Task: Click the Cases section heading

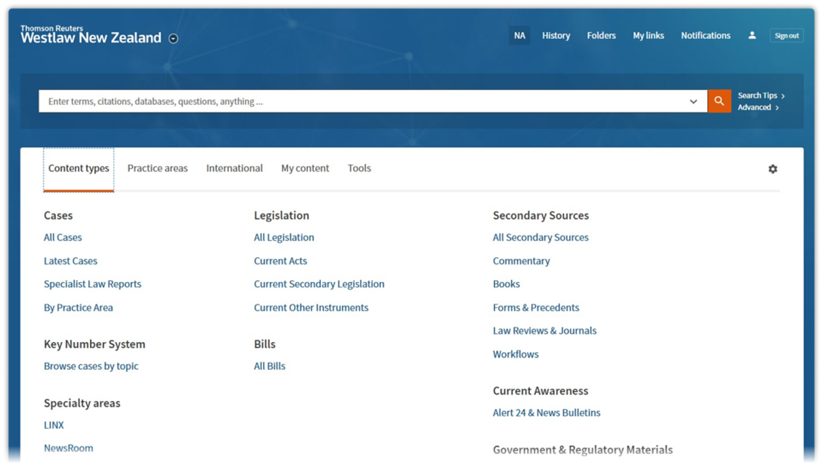Action: coord(59,215)
